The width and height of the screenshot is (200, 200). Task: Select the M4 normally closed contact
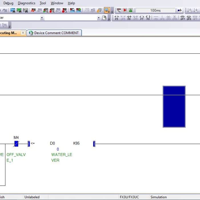point(16,144)
